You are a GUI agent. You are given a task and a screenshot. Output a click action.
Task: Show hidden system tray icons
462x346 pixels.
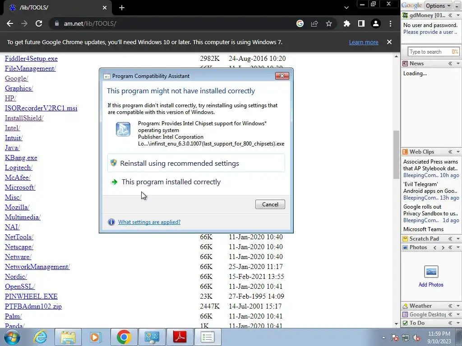click(383, 338)
